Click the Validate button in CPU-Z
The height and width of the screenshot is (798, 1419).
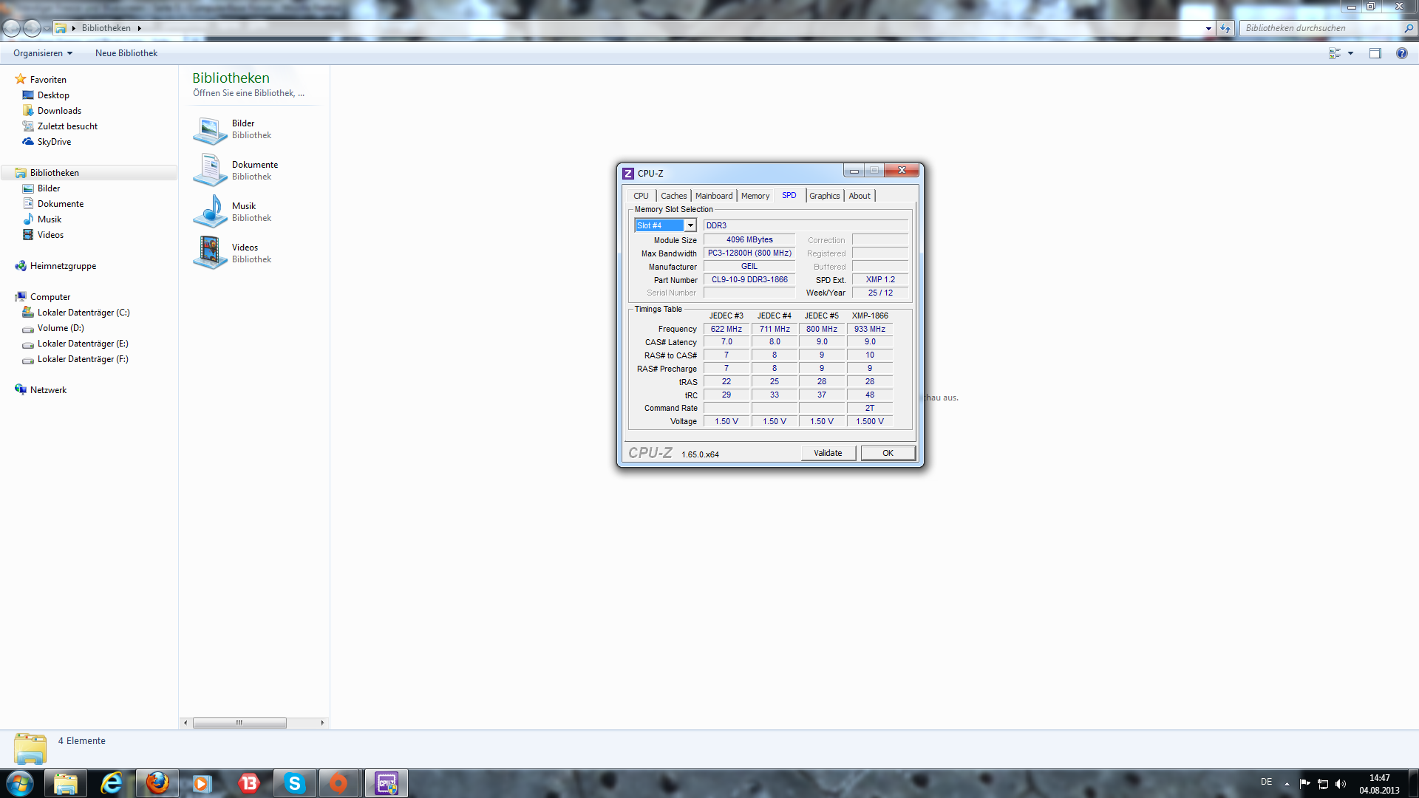coord(828,453)
